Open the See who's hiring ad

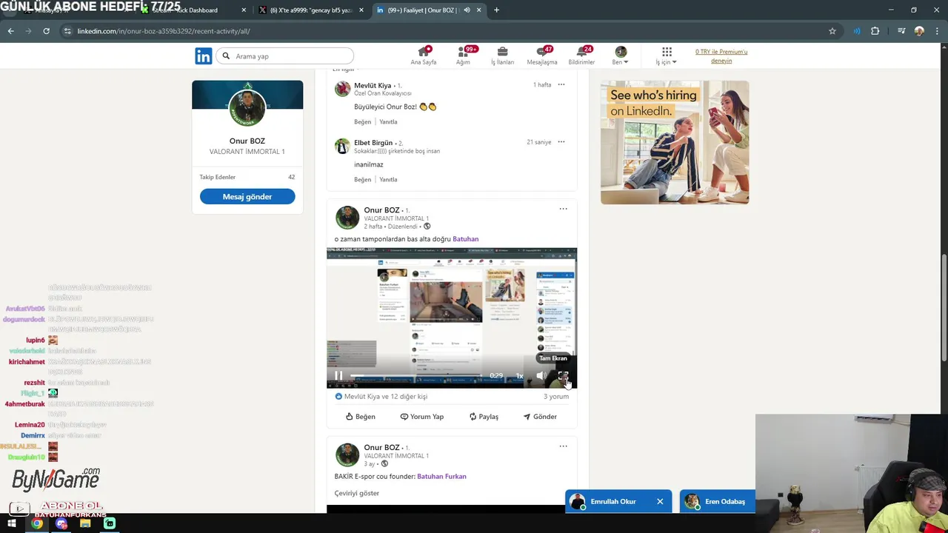tap(675, 142)
